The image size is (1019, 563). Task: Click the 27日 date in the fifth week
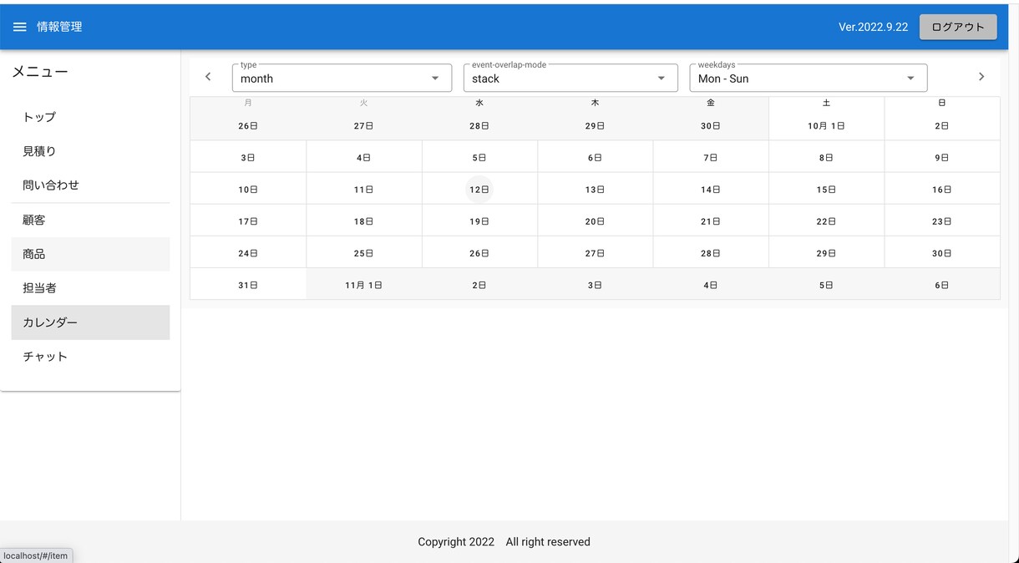pos(595,253)
